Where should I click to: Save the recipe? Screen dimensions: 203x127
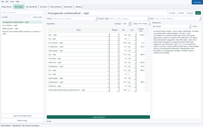coord(198,13)
